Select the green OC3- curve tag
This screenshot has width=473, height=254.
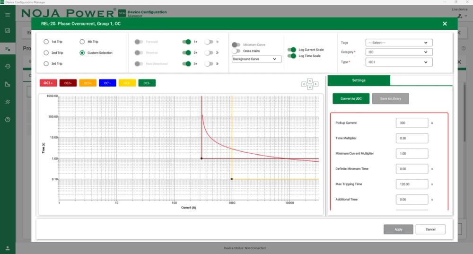pyautogui.click(x=147, y=83)
